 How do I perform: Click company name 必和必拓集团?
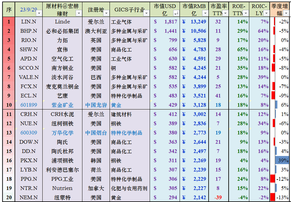pyautogui.click(x=62, y=31)
